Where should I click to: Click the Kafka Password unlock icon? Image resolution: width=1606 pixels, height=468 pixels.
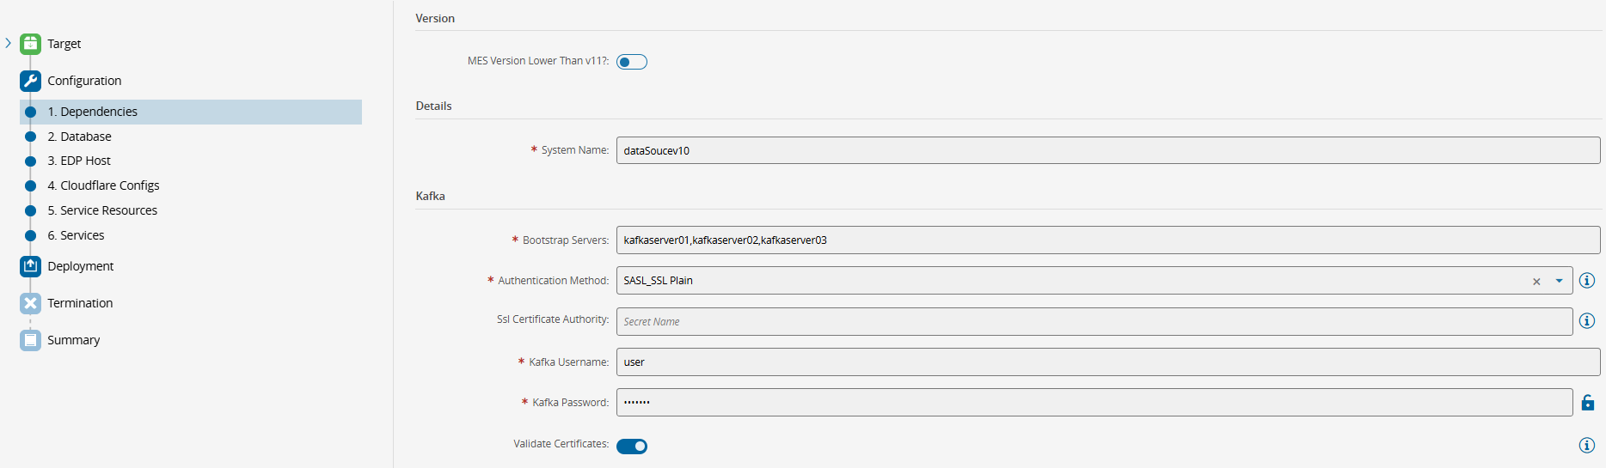coord(1587,403)
